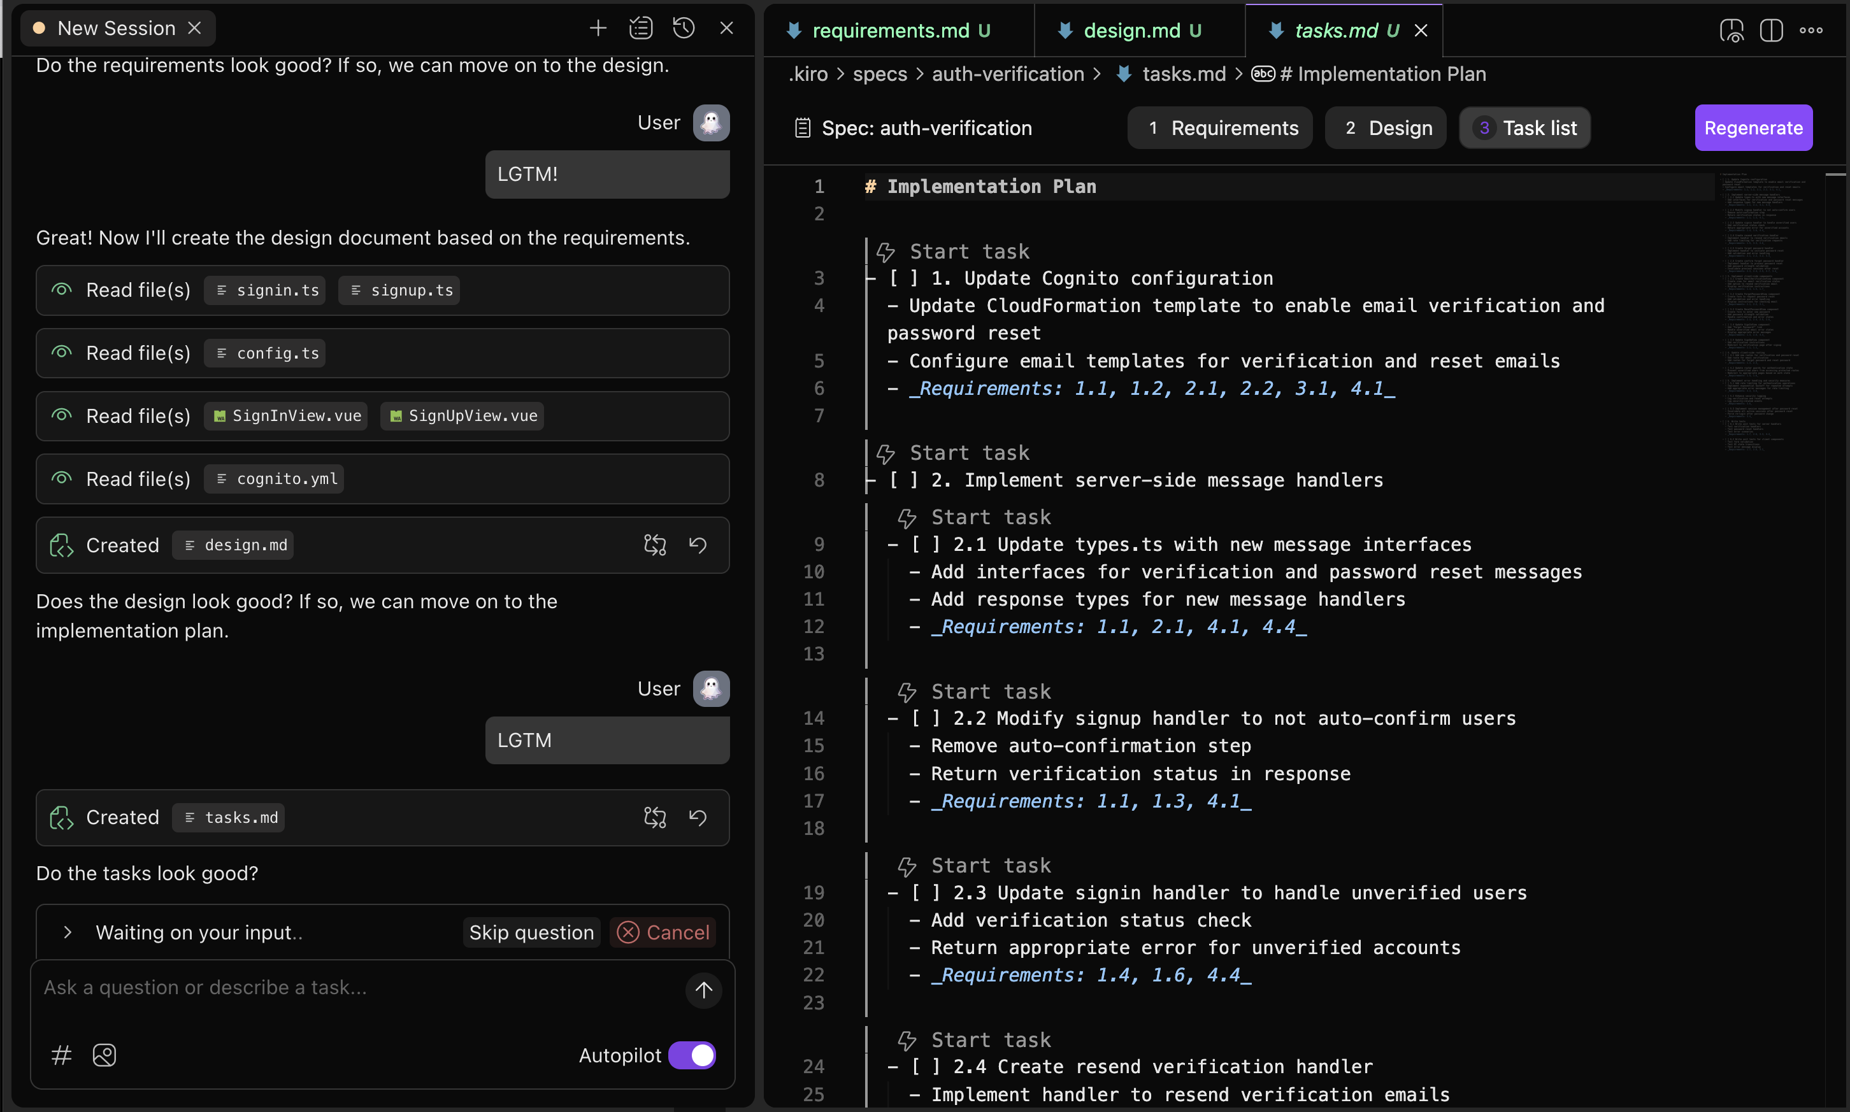Open the session task list icon
This screenshot has height=1112, width=1850.
click(x=641, y=29)
